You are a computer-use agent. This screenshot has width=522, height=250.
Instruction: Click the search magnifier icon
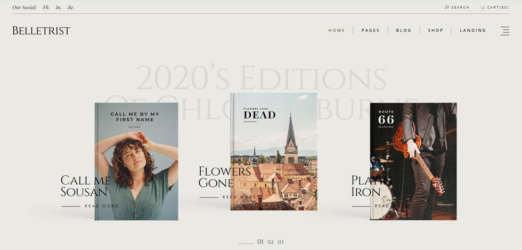447,7
